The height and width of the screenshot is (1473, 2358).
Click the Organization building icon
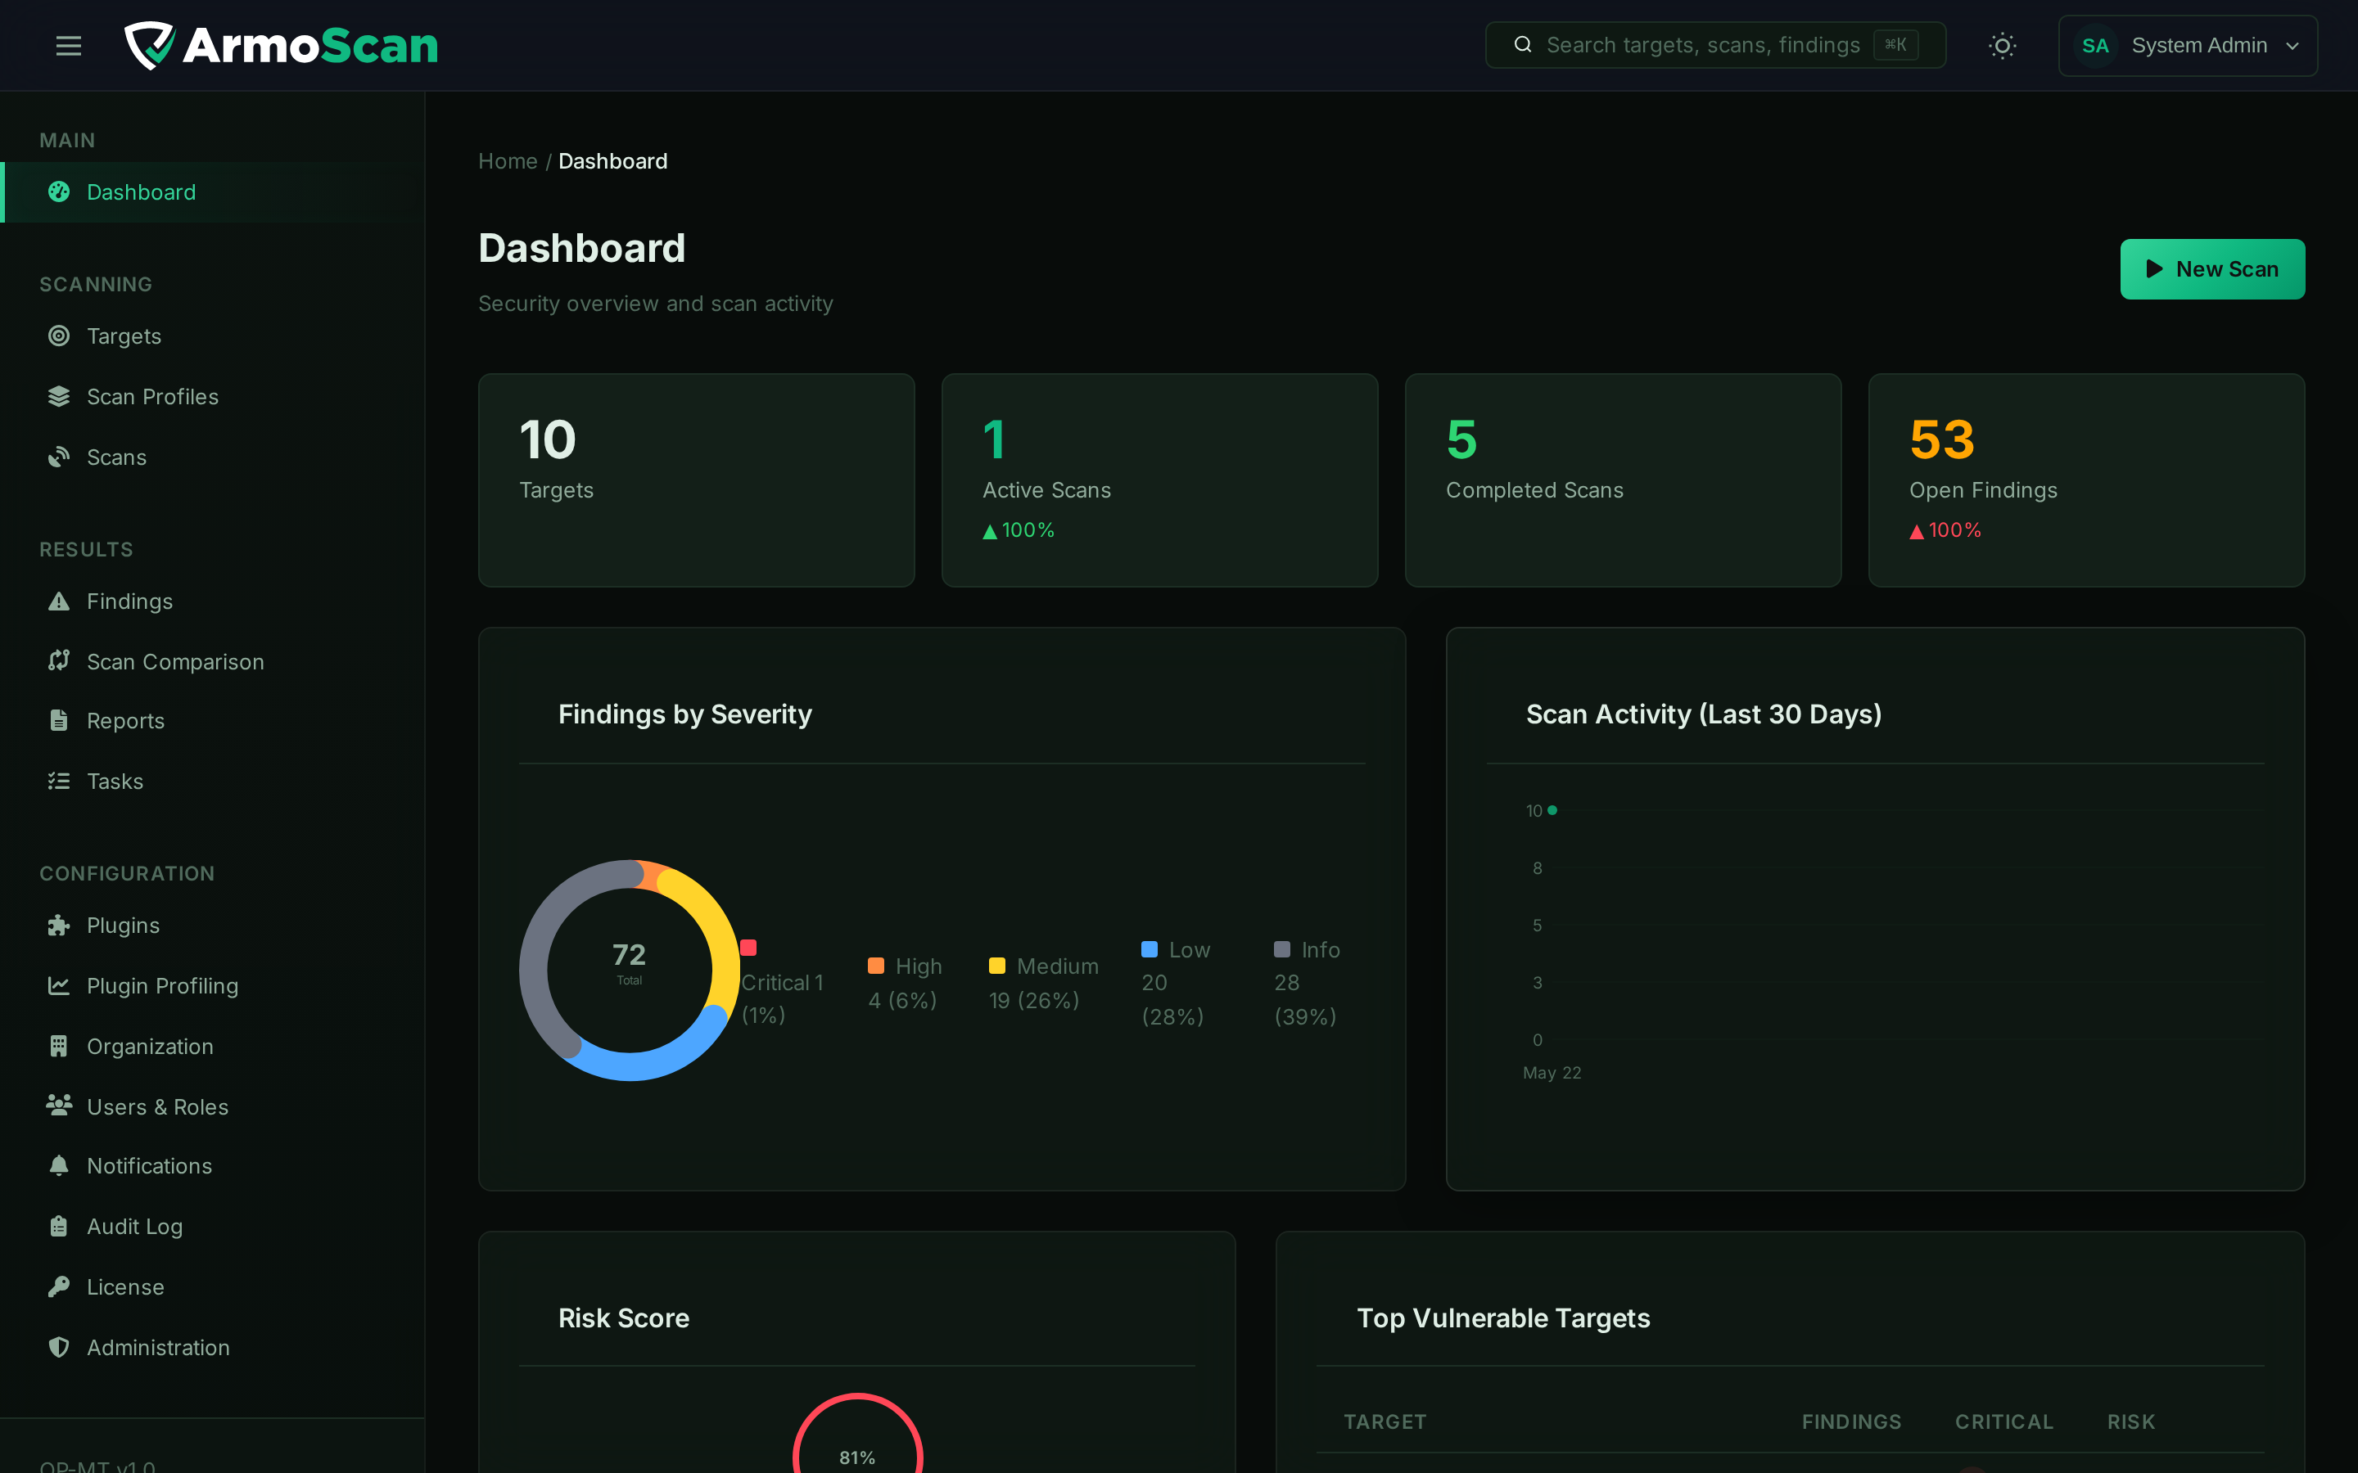point(60,1047)
